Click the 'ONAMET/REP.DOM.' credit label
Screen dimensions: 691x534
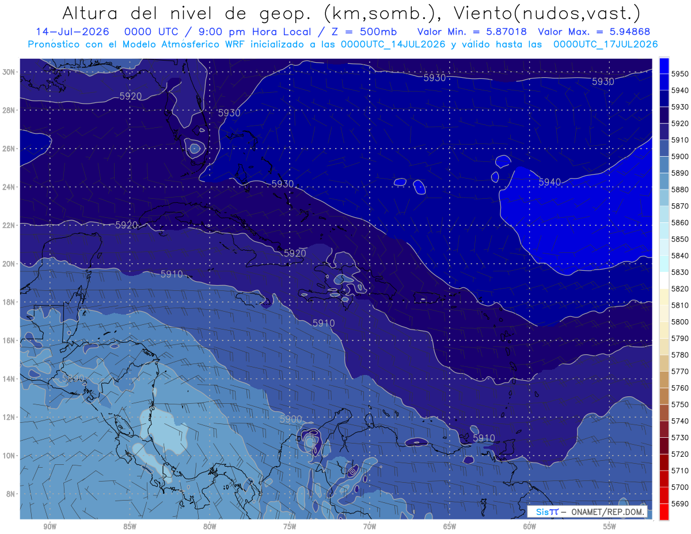(609, 512)
